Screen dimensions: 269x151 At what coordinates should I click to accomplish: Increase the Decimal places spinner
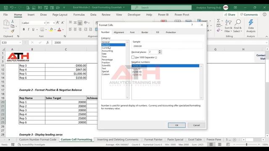click(x=160, y=51)
